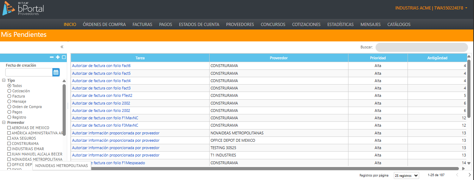Open the PAGOS menu
This screenshot has height=180, width=474.
pos(166,25)
